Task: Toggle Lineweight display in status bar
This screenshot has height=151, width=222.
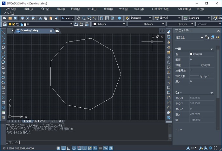Action: [101, 148]
